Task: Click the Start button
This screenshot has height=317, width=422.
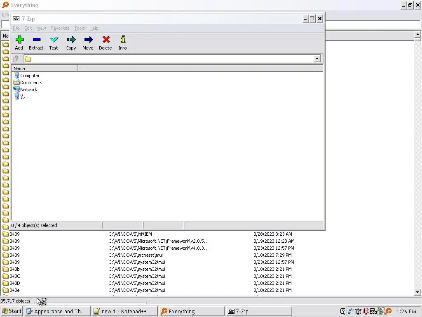Action: 11,311
